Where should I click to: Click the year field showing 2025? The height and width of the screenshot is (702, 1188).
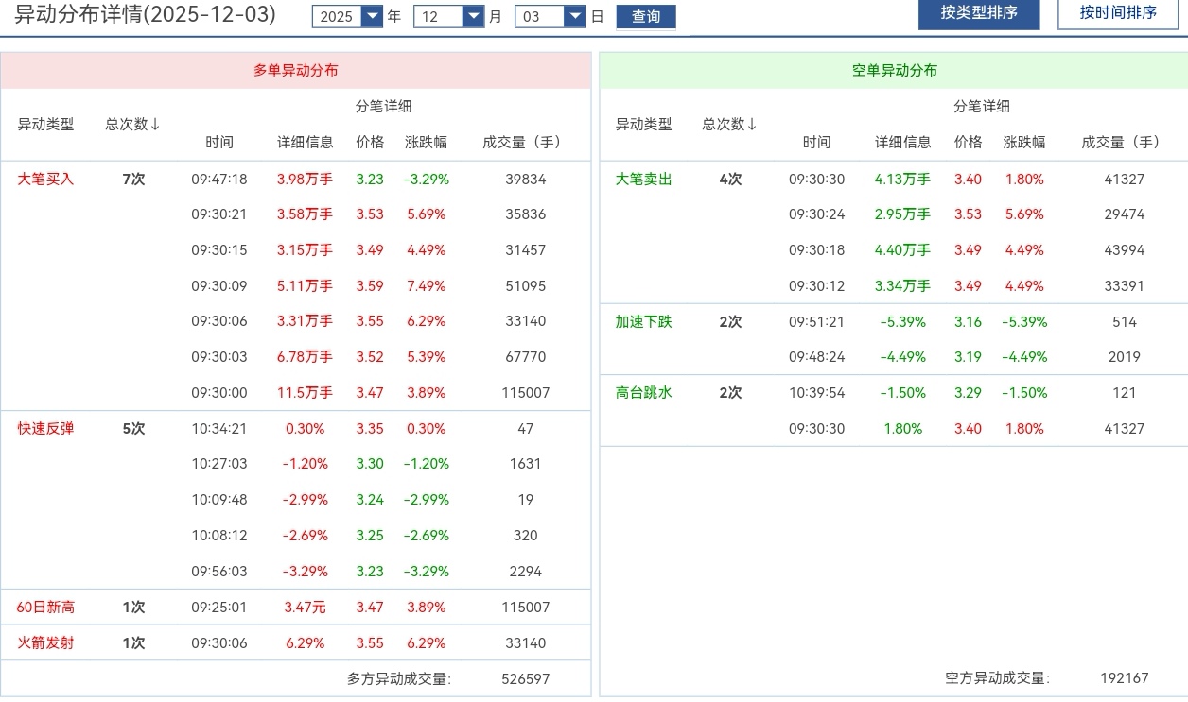tap(337, 16)
